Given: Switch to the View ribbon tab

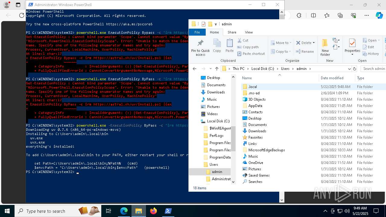Looking at the screenshot, I should (x=249, y=32).
